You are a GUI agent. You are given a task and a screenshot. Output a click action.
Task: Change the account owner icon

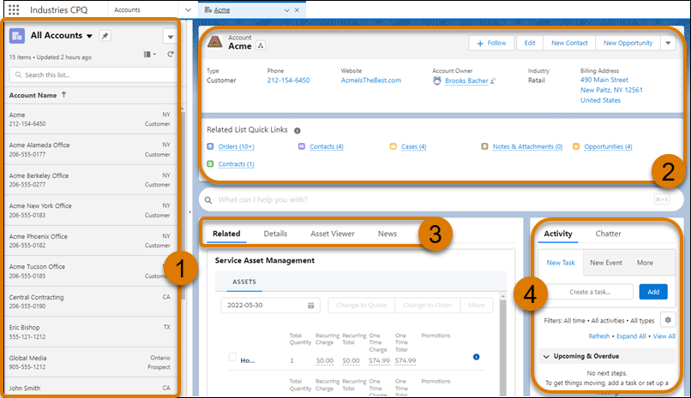(x=493, y=81)
